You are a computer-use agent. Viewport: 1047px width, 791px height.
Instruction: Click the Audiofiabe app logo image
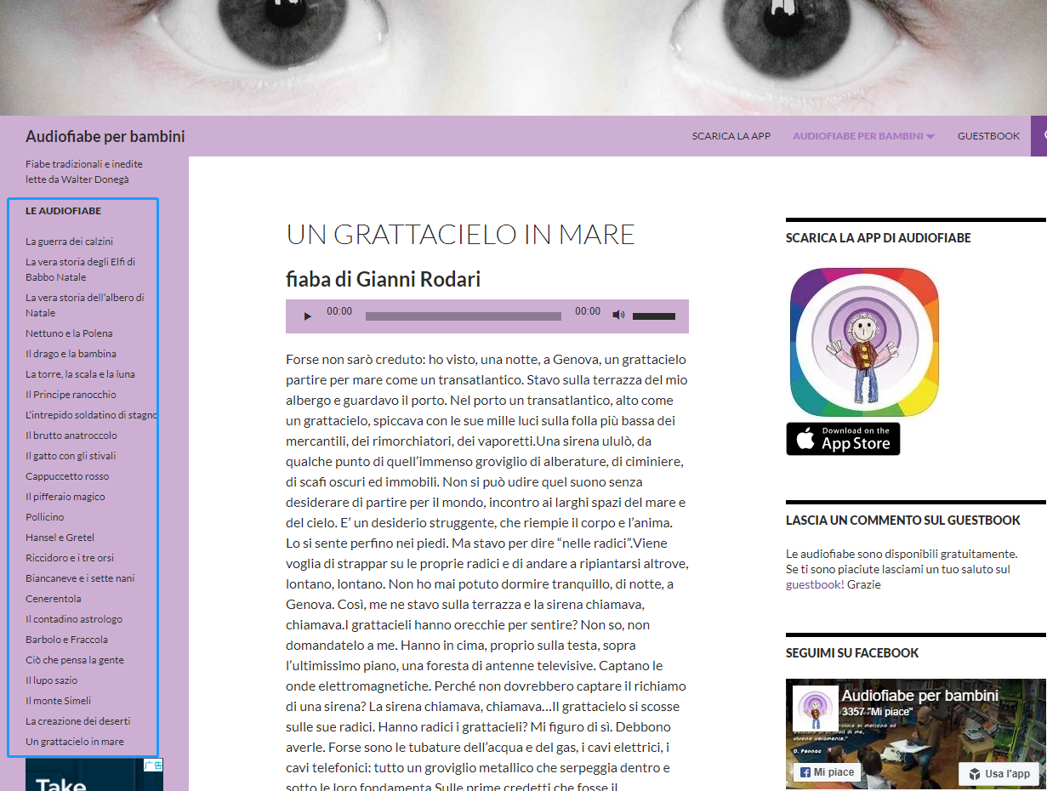pos(864,342)
